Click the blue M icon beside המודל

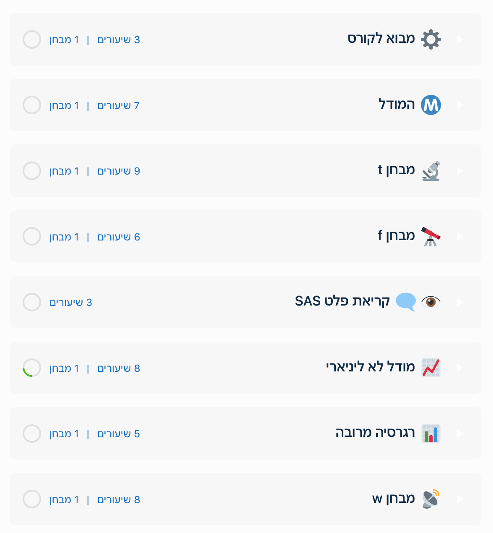coord(431,105)
